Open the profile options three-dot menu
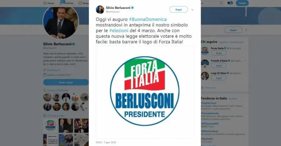281x146 pixels. (246, 30)
